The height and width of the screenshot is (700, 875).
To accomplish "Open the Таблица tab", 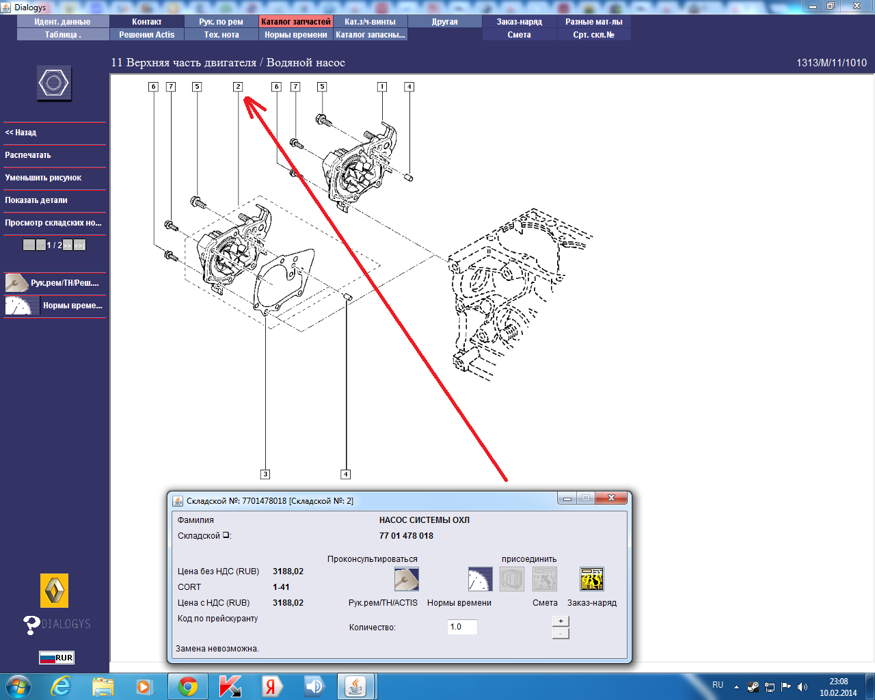I will [x=63, y=35].
